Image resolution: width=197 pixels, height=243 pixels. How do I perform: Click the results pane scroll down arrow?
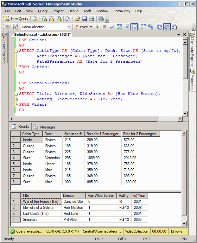click(x=184, y=223)
